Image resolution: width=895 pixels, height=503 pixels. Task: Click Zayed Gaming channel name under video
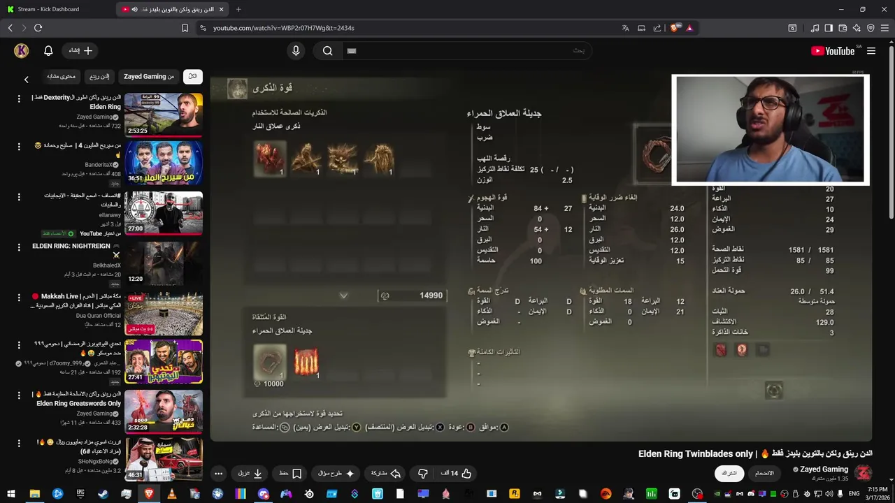[824, 469]
